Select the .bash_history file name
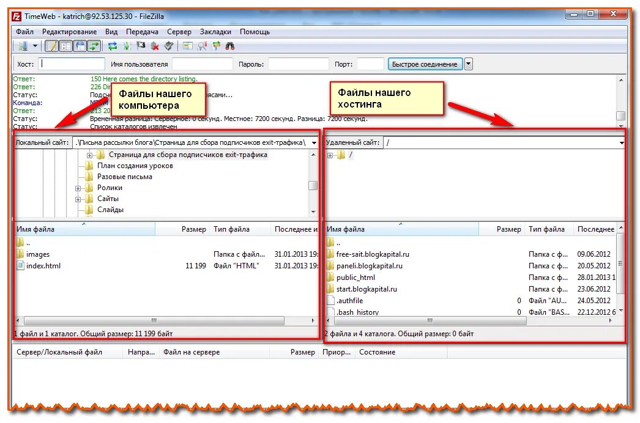Screen dimensions: 640x423 click(x=357, y=312)
